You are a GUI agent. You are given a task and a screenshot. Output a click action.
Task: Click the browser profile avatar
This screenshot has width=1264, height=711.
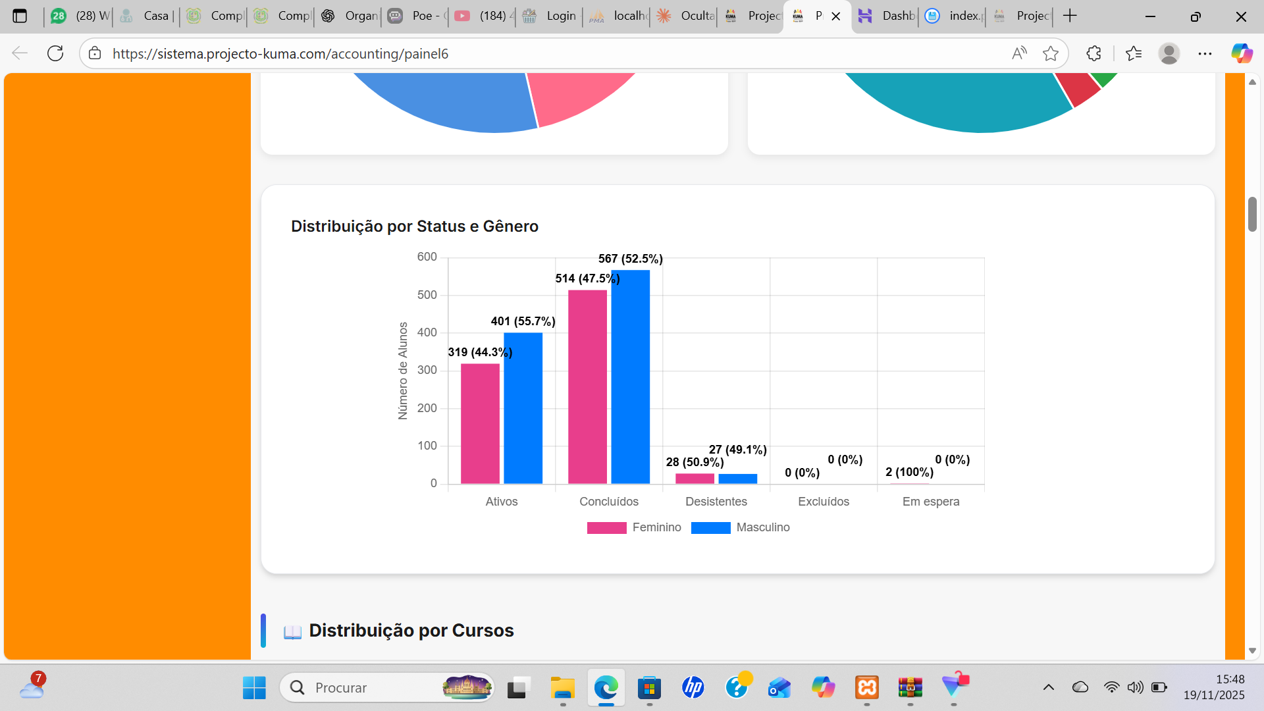click(x=1169, y=53)
